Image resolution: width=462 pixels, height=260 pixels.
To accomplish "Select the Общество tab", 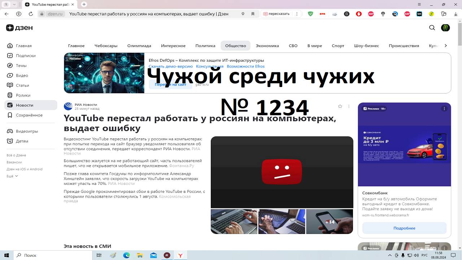I will click(236, 46).
